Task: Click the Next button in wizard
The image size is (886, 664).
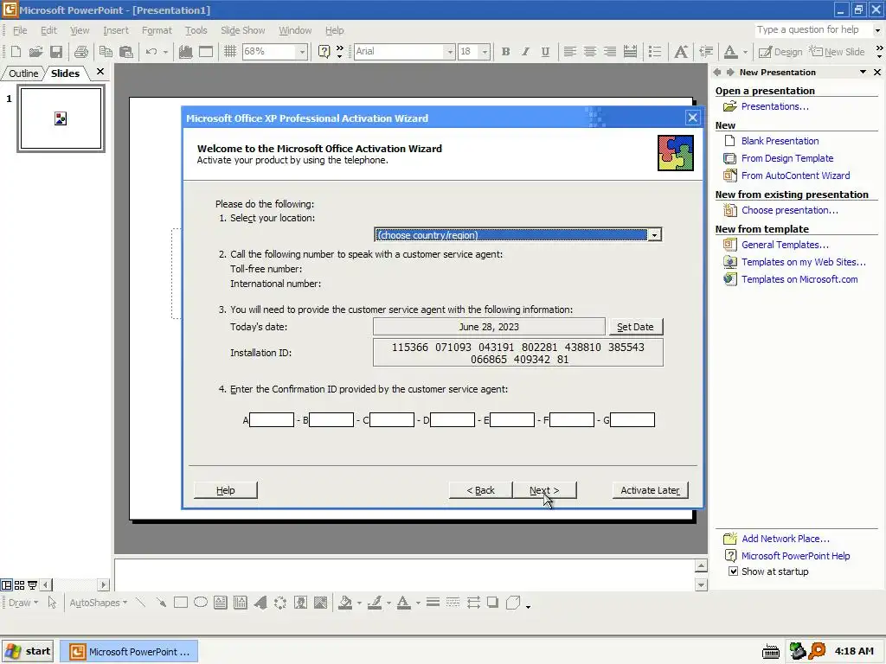Action: 544,490
